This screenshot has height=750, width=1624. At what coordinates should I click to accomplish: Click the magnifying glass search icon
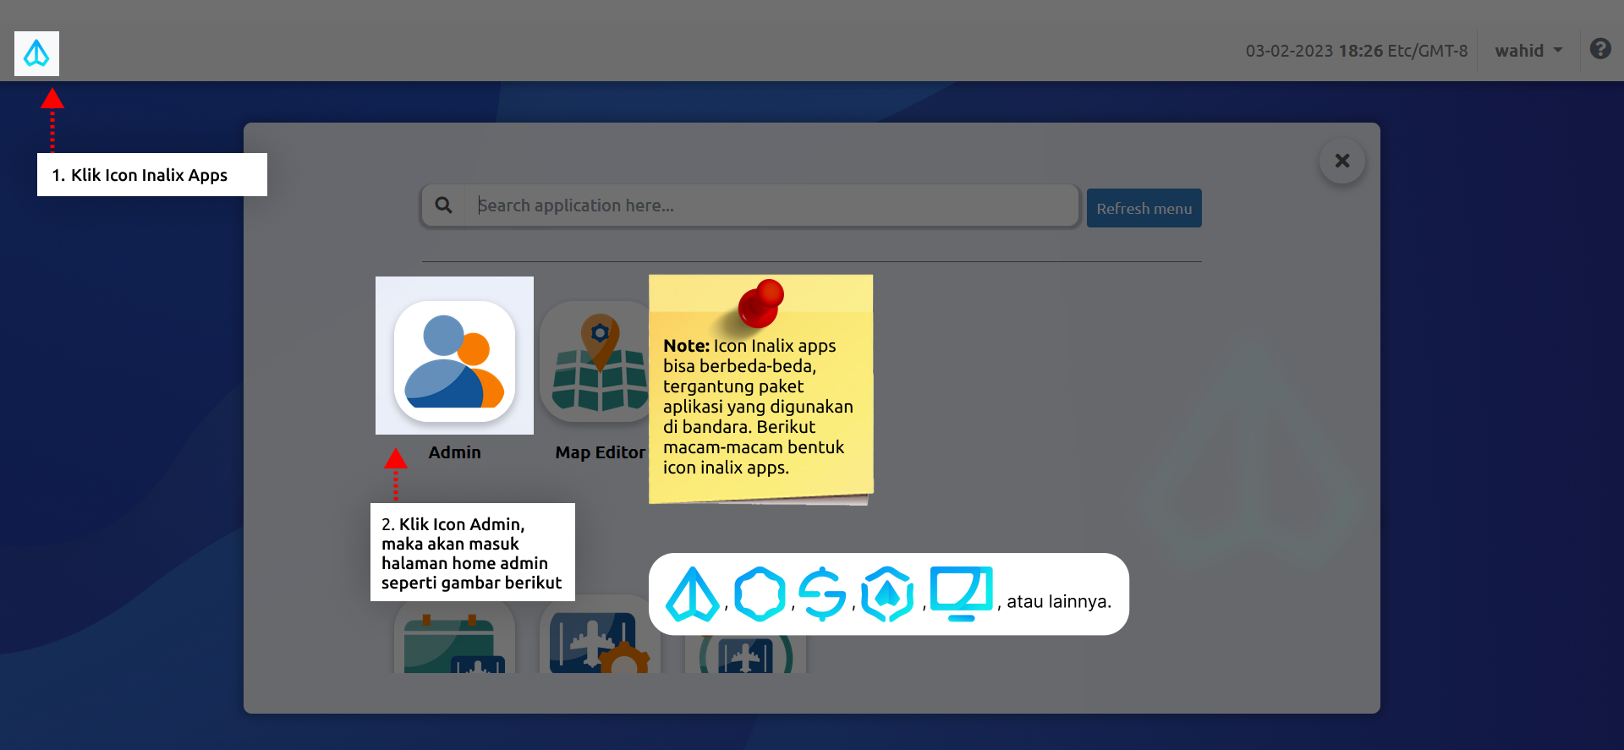tap(443, 205)
